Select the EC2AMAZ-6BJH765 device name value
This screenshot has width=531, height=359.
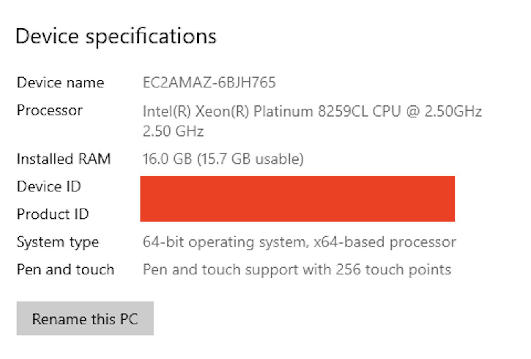(x=209, y=83)
